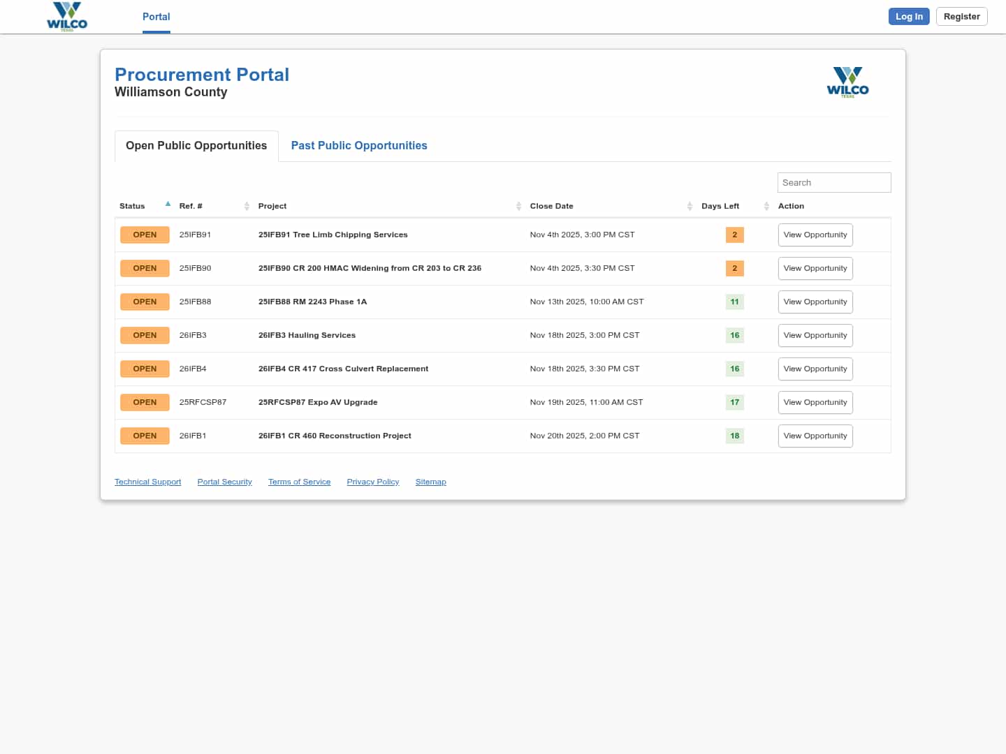Click the Wilco logo in top navigation
The image size is (1006, 754).
click(67, 17)
